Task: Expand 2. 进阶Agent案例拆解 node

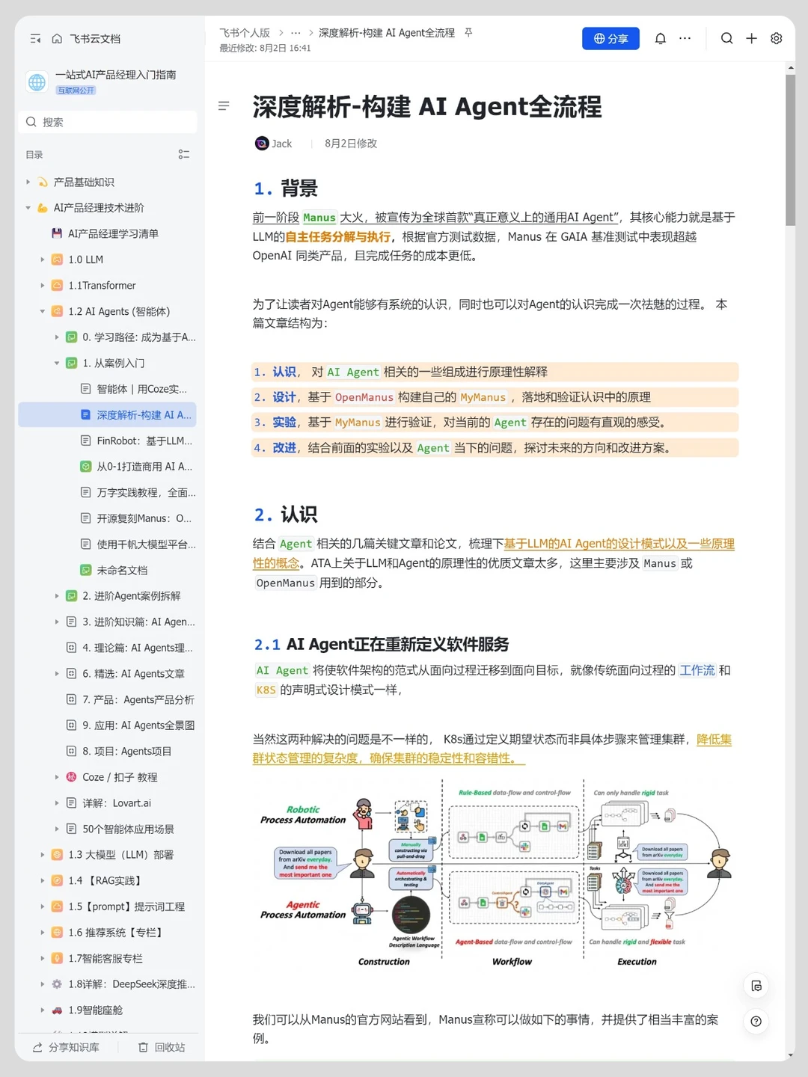Action: click(x=57, y=596)
